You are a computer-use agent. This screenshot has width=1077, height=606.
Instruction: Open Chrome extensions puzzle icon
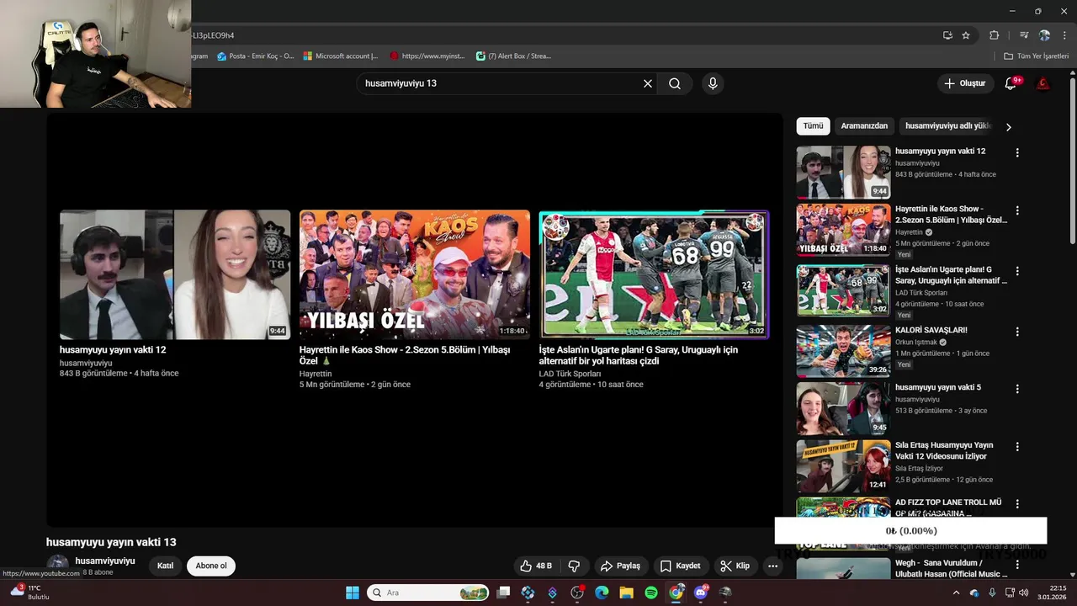coord(995,35)
